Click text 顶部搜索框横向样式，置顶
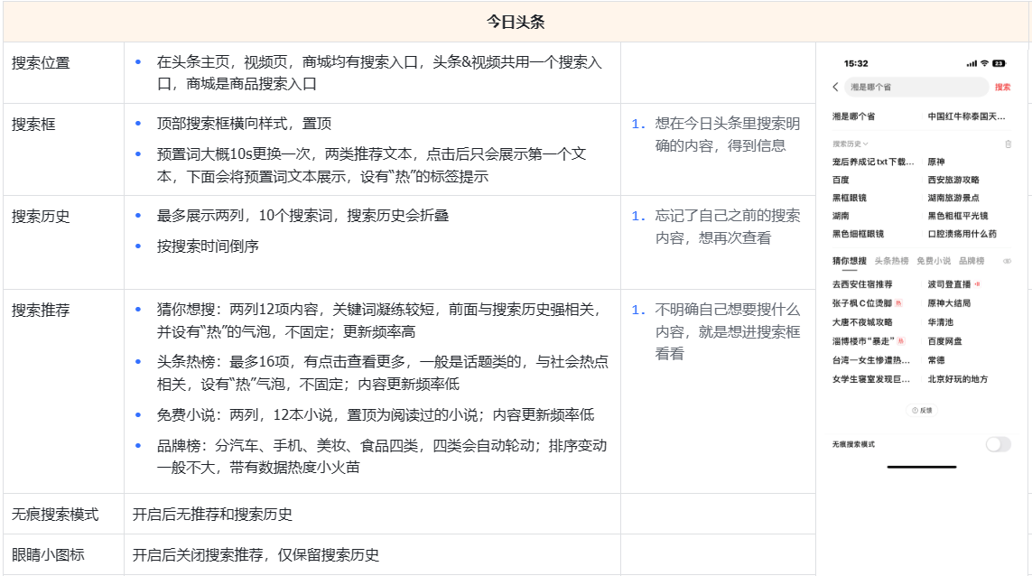This screenshot has height=576, width=1032. (244, 123)
